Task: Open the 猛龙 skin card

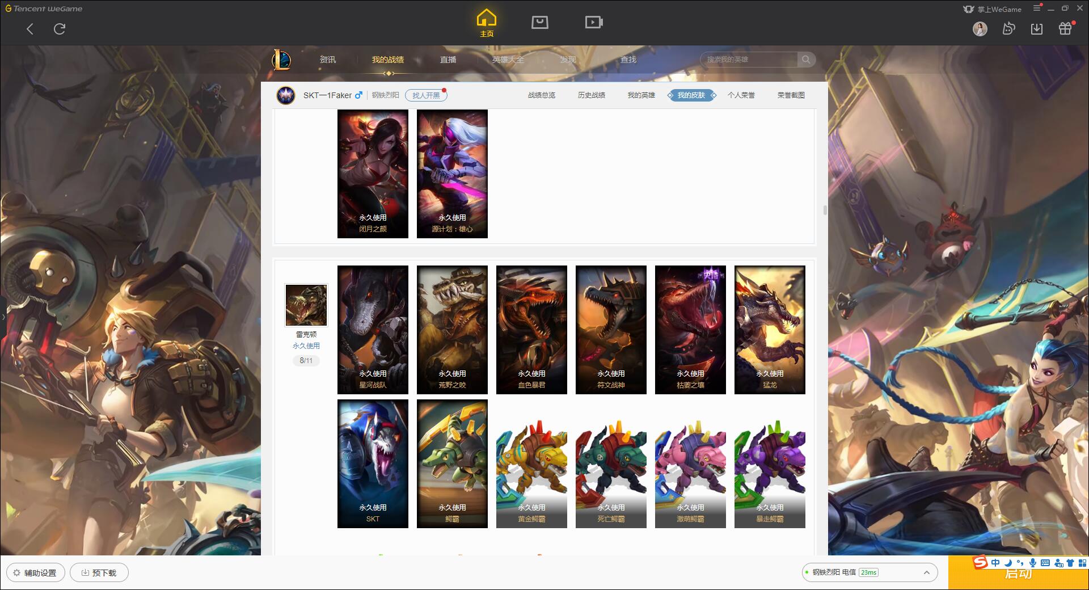Action: pyautogui.click(x=770, y=330)
